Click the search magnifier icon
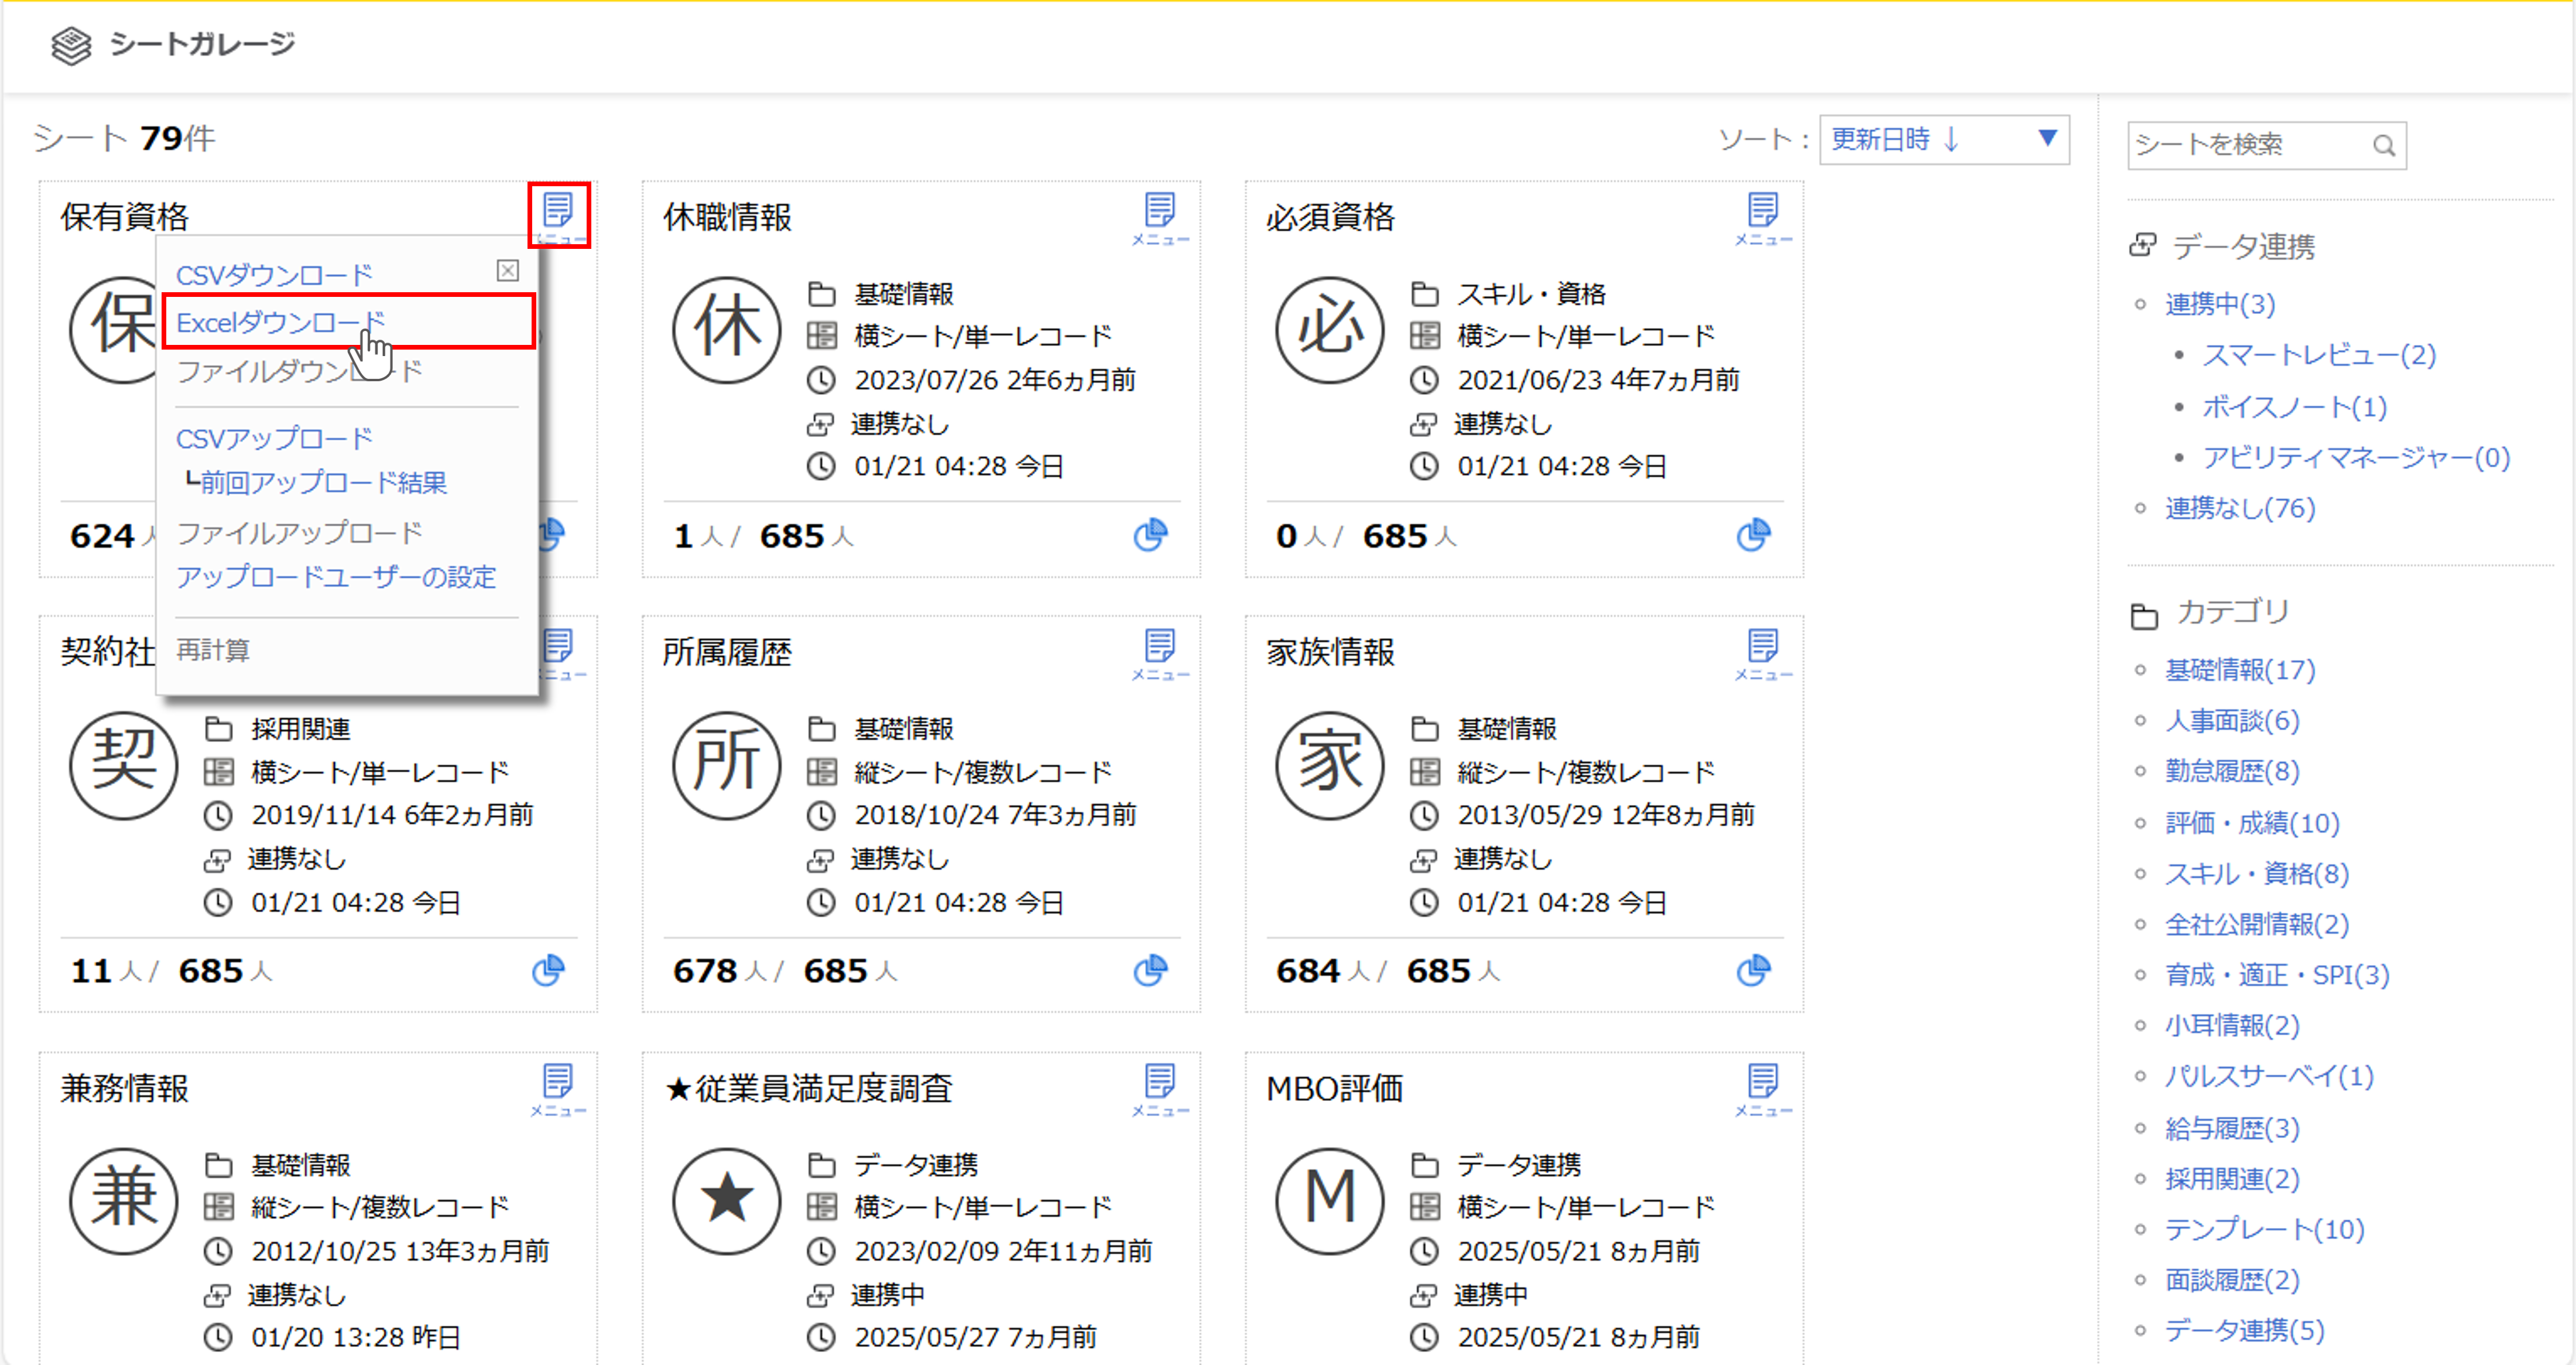Screen dimensions: 2576x1365 2384,146
